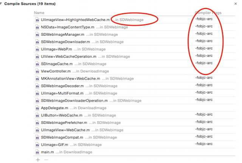Select the UIView+WebCacheOperation.m file name
The width and height of the screenshot is (242, 163).
(68, 56)
